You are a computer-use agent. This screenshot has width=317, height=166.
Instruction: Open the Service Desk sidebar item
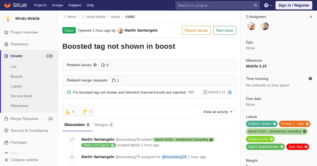coord(21,96)
